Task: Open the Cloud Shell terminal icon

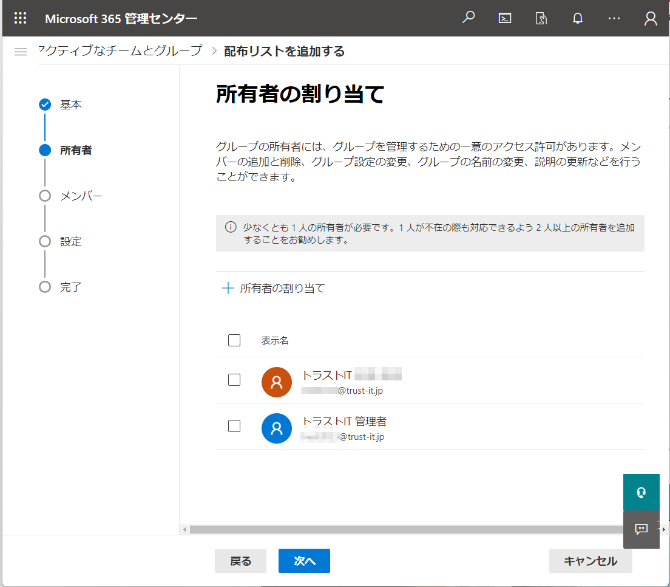Action: (505, 18)
